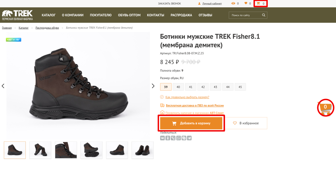Pick shoe size 45

[x=240, y=87]
